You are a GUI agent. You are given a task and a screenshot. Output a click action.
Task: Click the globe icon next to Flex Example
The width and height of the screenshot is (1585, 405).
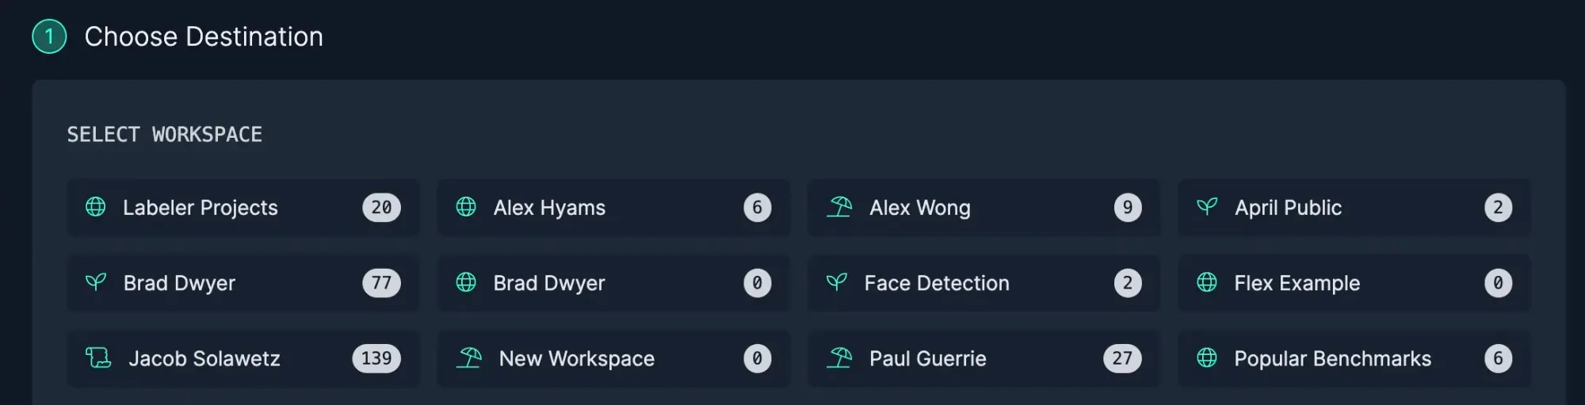click(1207, 282)
